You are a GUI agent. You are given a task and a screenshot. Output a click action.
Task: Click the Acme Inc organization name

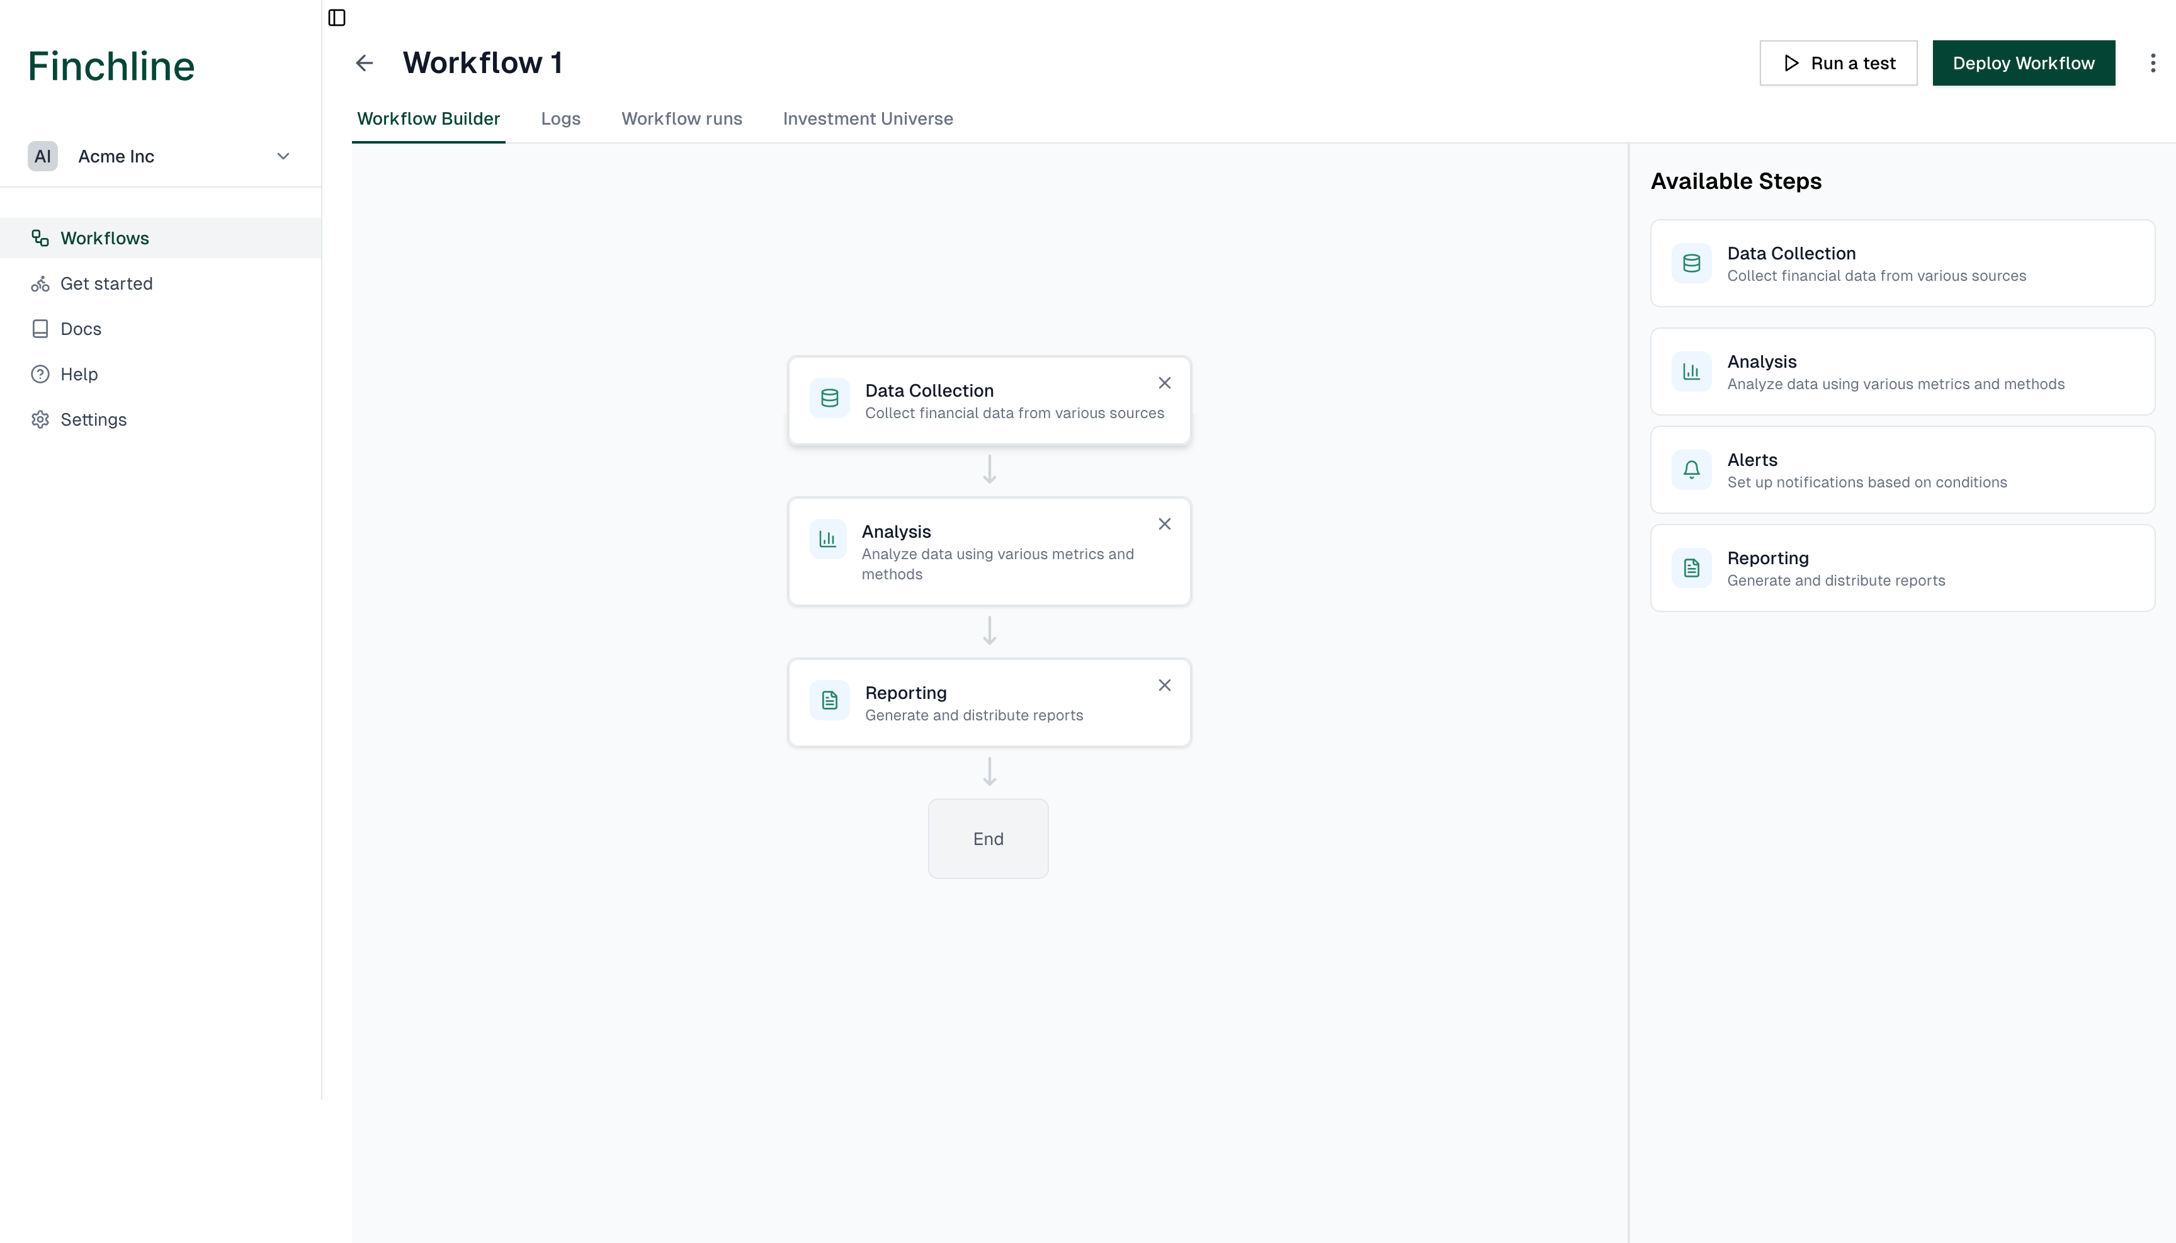[116, 156]
